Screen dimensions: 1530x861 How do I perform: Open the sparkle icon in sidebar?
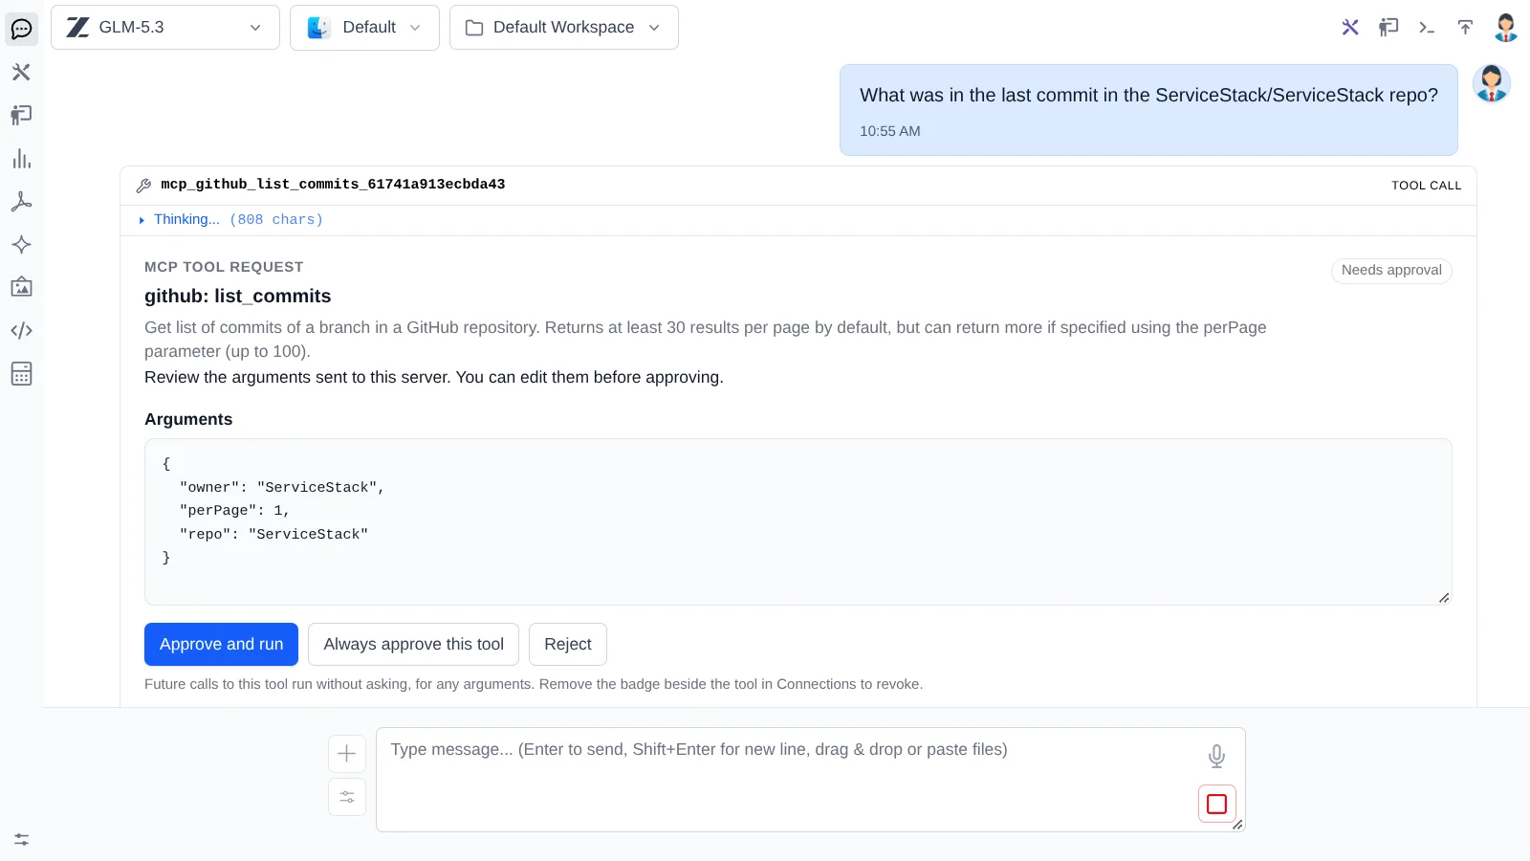(21, 244)
